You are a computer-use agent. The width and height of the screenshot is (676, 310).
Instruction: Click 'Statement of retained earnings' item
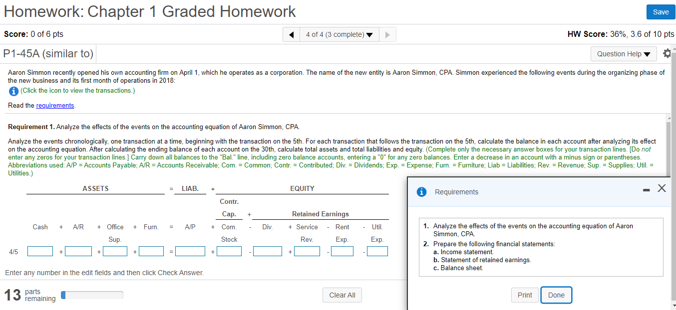click(486, 260)
